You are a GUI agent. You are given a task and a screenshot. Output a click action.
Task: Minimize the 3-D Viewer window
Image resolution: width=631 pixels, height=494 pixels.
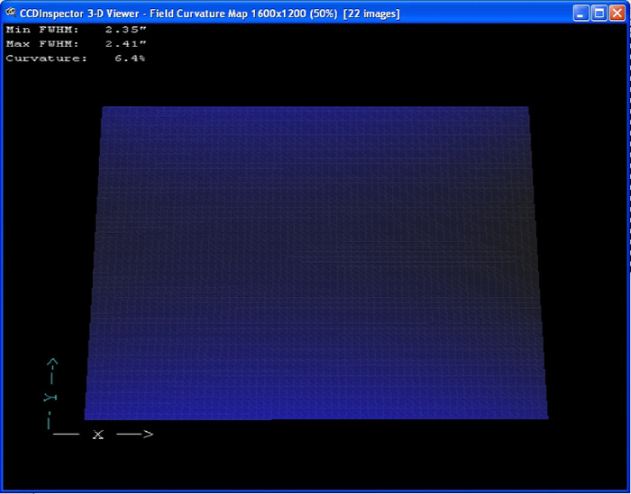[581, 13]
